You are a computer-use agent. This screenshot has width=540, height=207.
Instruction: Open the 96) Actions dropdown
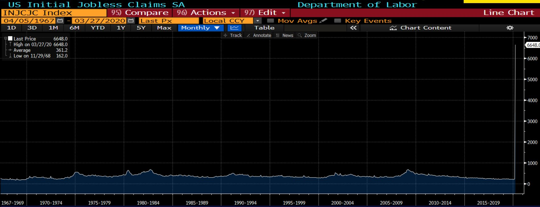click(206, 13)
